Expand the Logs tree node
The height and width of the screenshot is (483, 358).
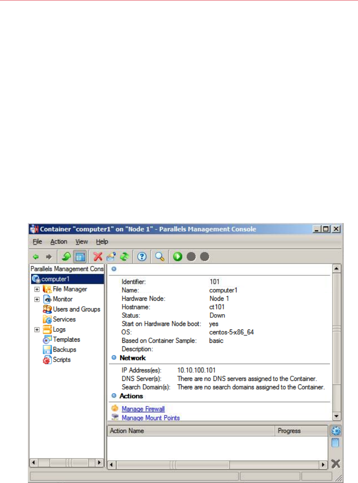(x=37, y=329)
